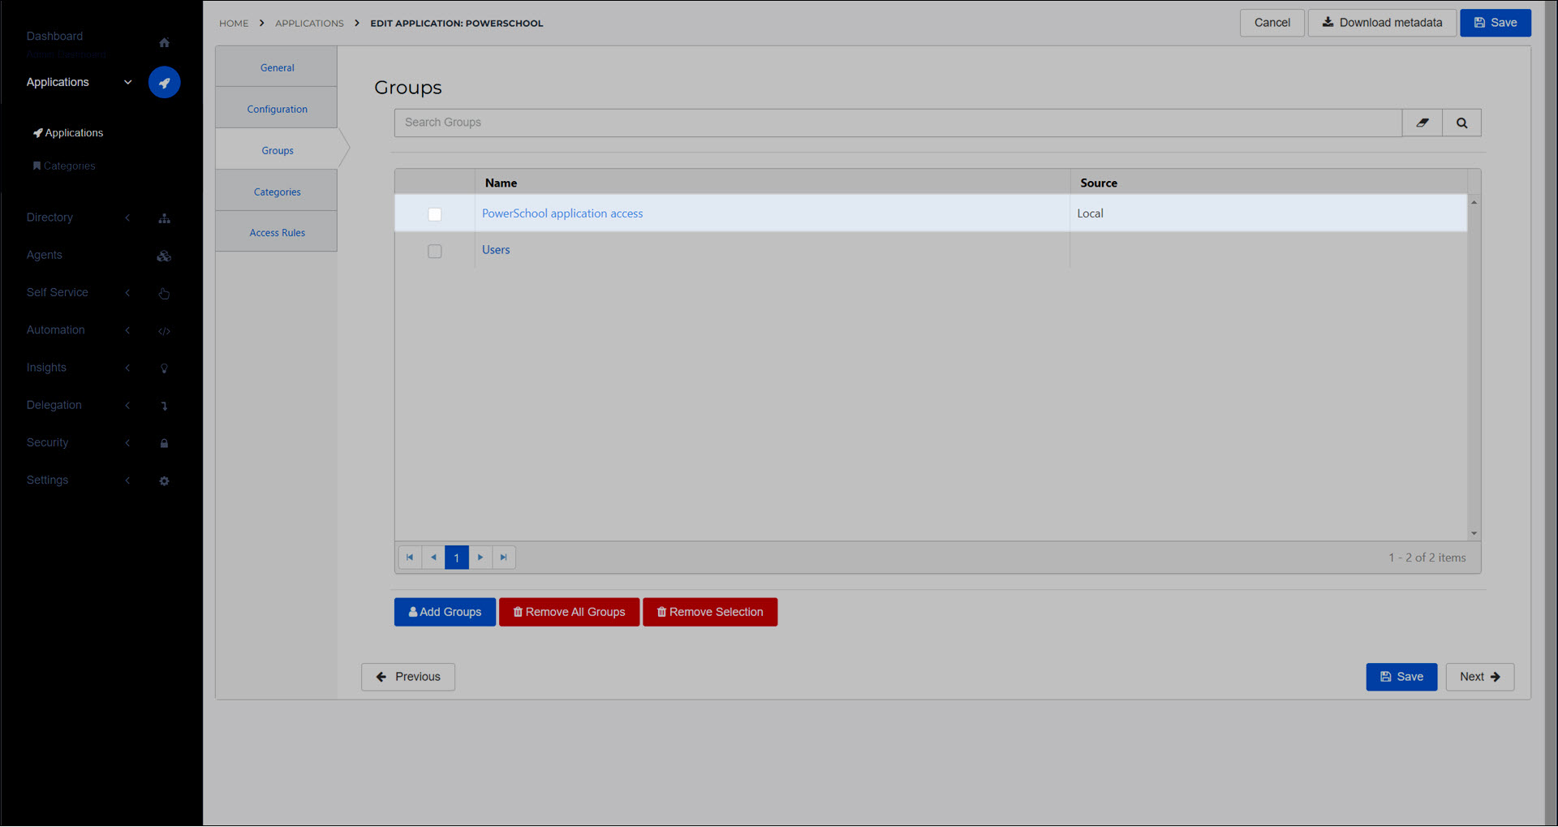Click the Previous button
This screenshot has width=1558, height=827.
408,677
